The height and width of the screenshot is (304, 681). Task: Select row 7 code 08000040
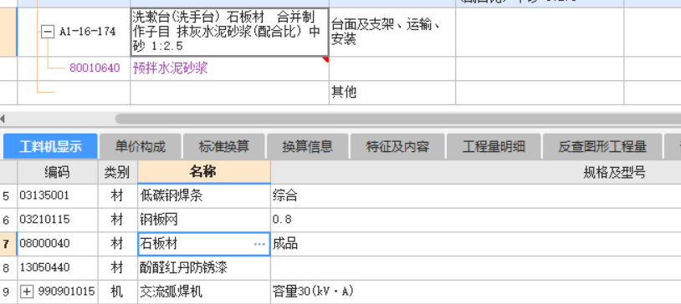[x=58, y=244]
